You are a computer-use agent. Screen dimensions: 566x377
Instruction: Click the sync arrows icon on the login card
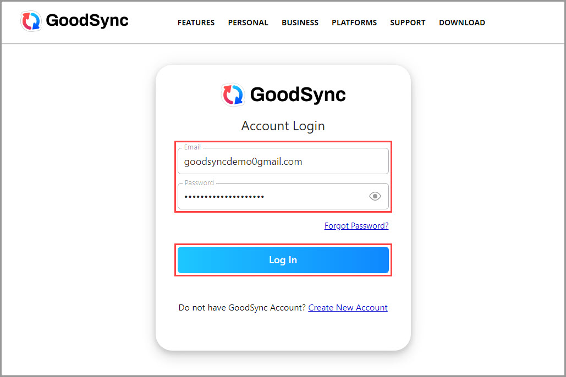[232, 95]
